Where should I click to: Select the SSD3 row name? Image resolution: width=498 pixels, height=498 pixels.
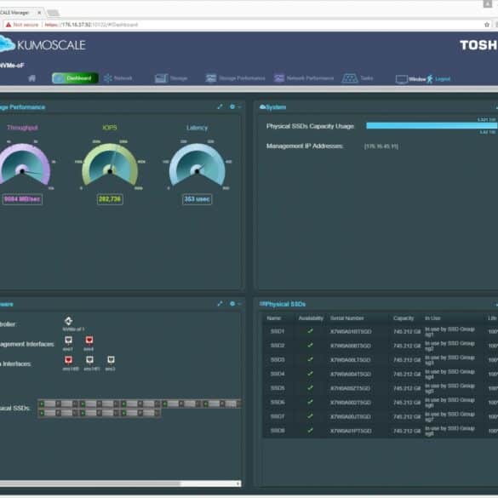click(278, 359)
